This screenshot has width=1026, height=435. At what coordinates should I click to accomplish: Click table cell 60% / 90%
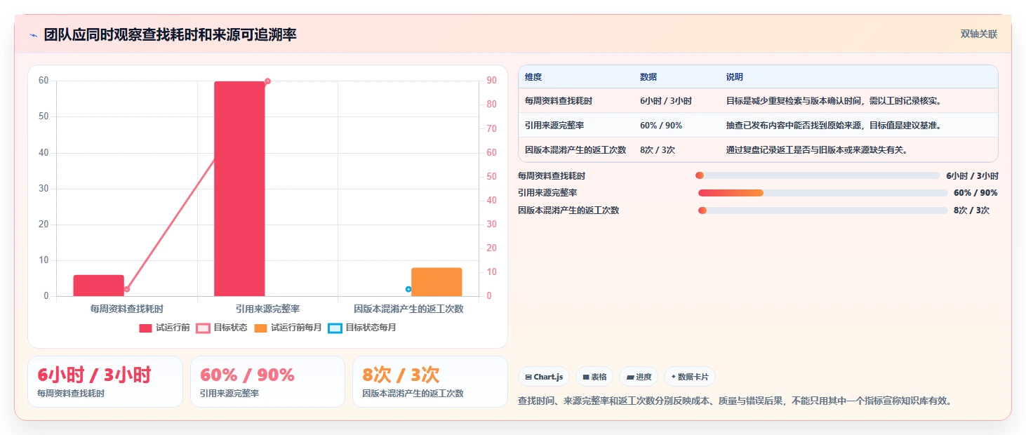tap(661, 125)
